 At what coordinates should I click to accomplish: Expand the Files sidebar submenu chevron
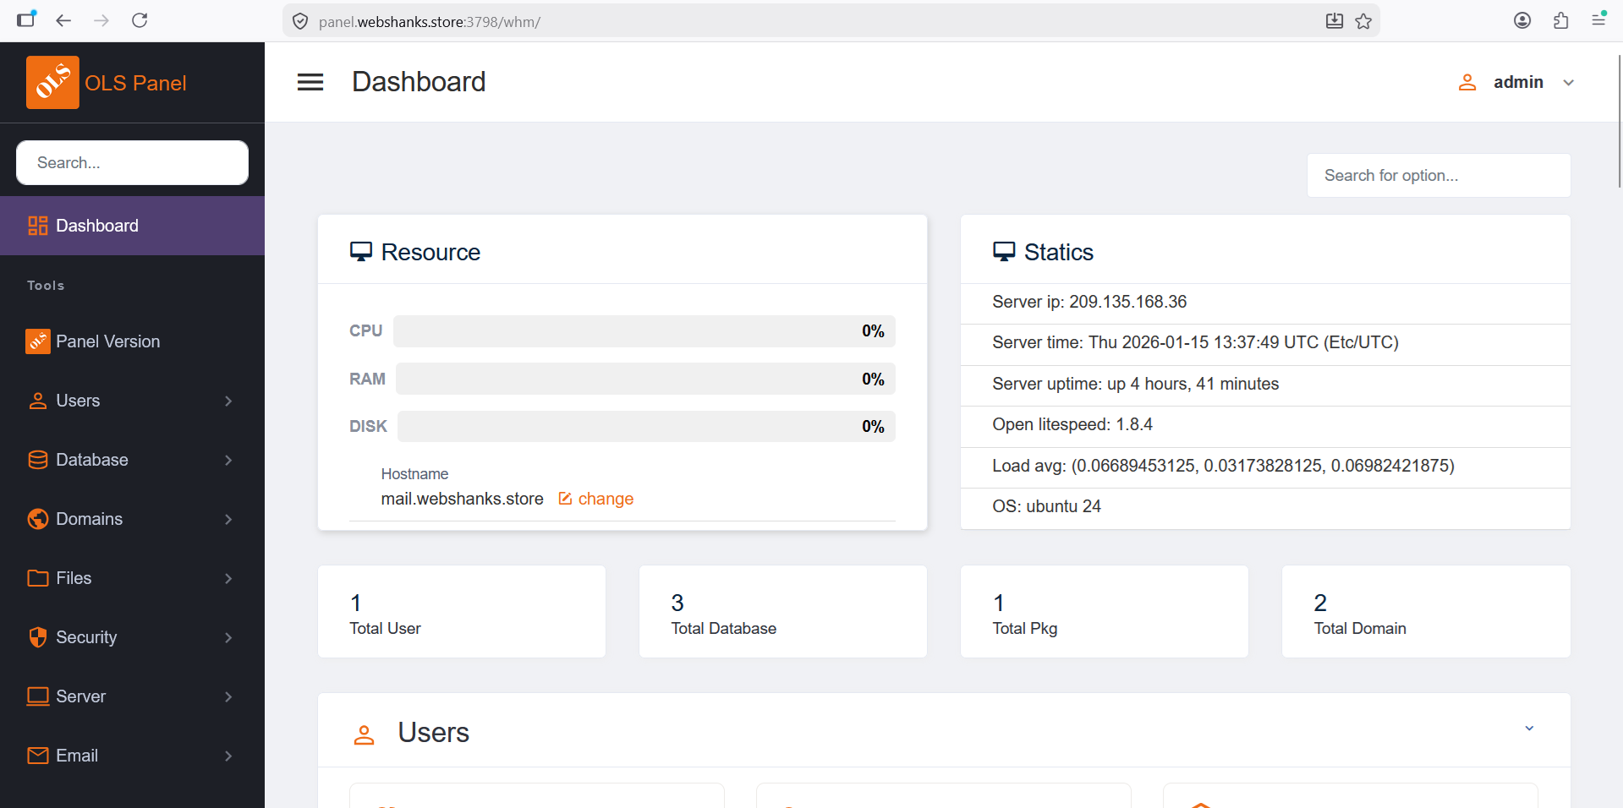[x=228, y=578]
